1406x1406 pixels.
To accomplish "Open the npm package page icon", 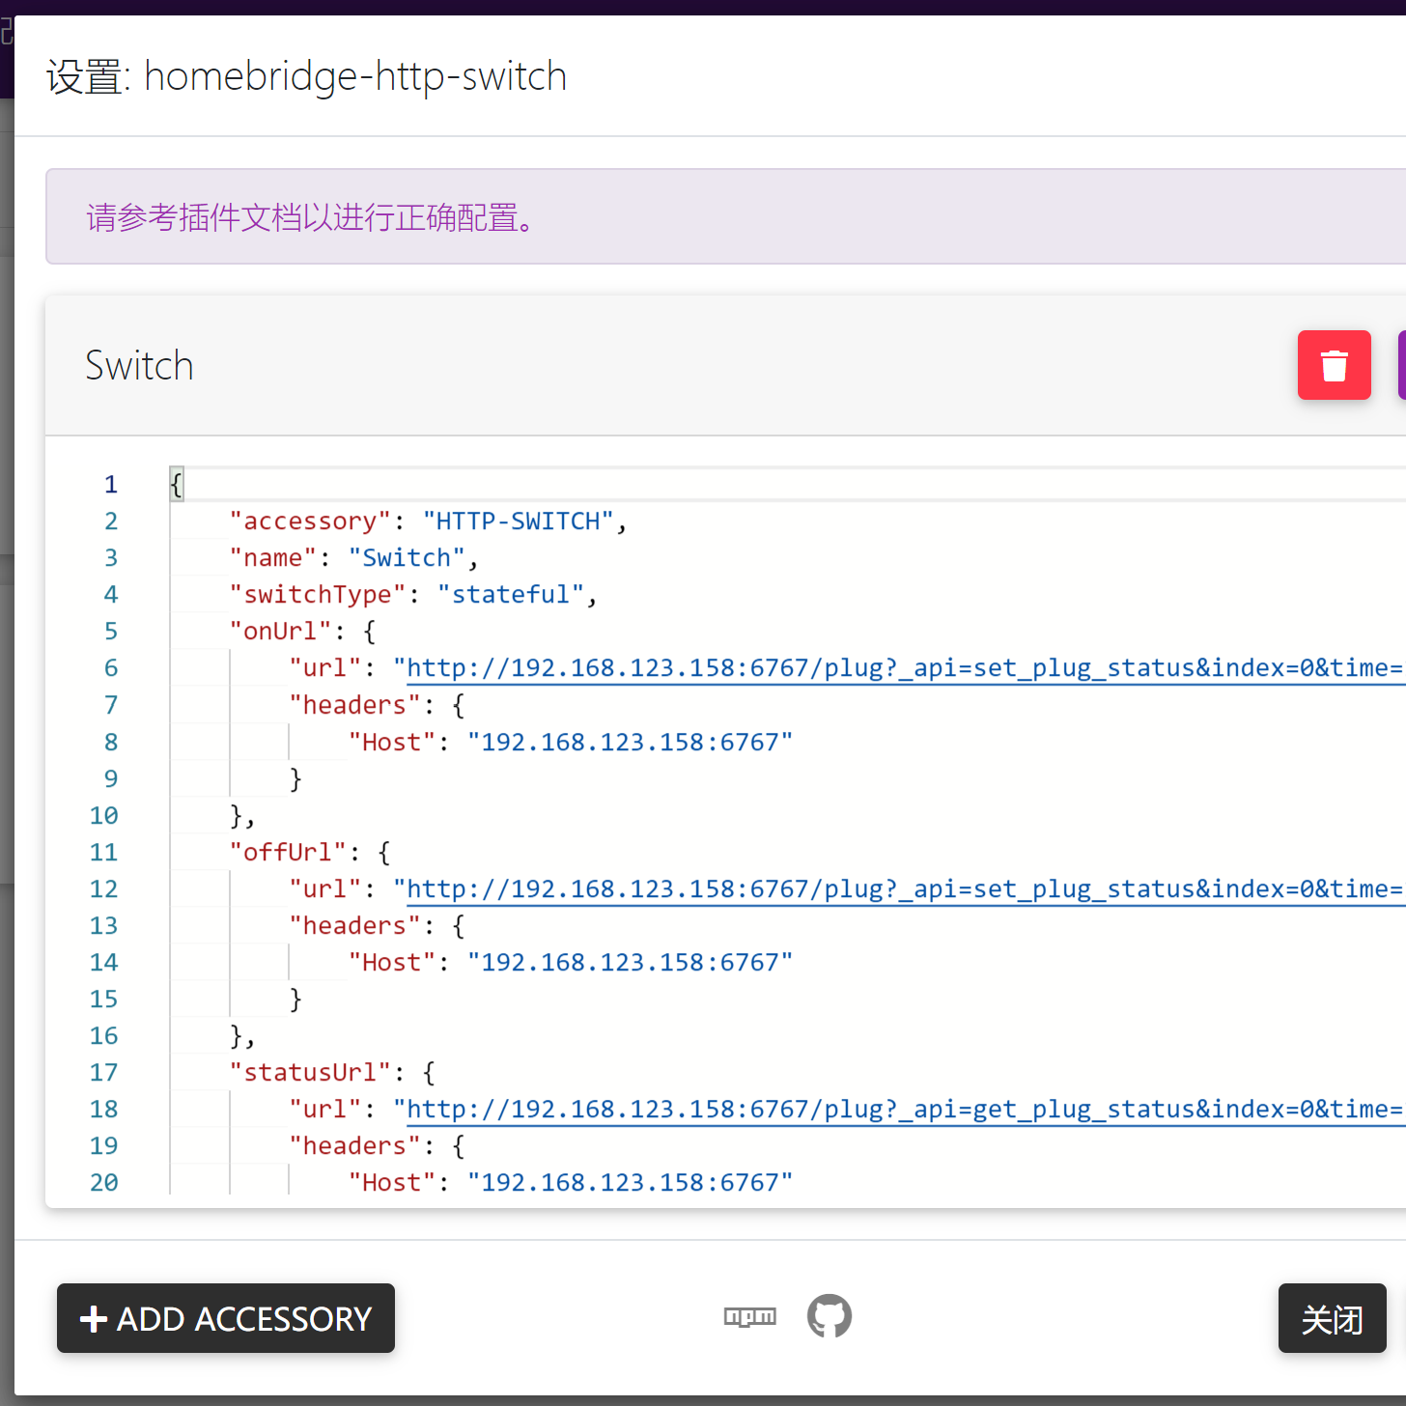I will tap(750, 1316).
